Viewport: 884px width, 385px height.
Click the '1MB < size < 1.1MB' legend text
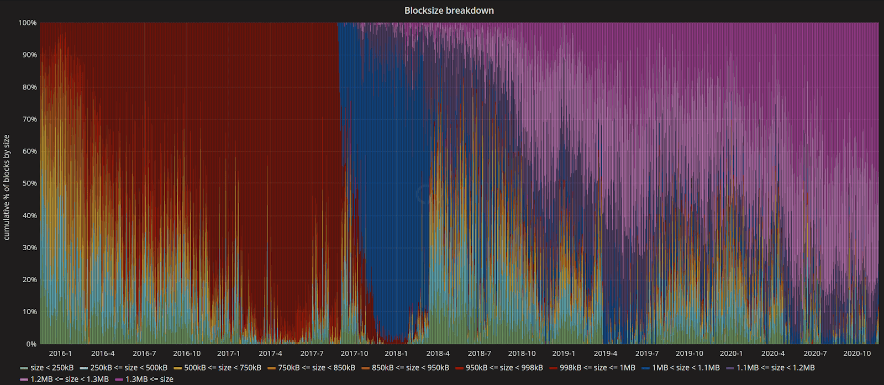tap(686, 368)
